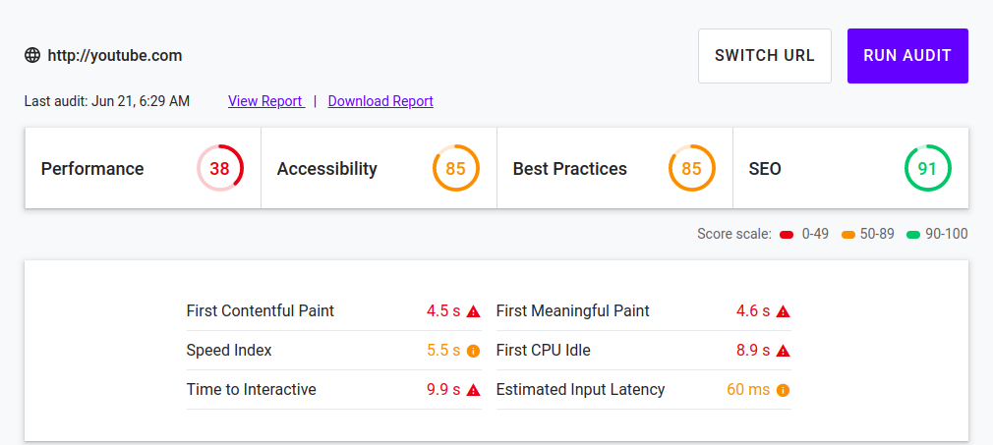This screenshot has width=993, height=445.
Task: Click the Download Report link
Action: click(380, 101)
